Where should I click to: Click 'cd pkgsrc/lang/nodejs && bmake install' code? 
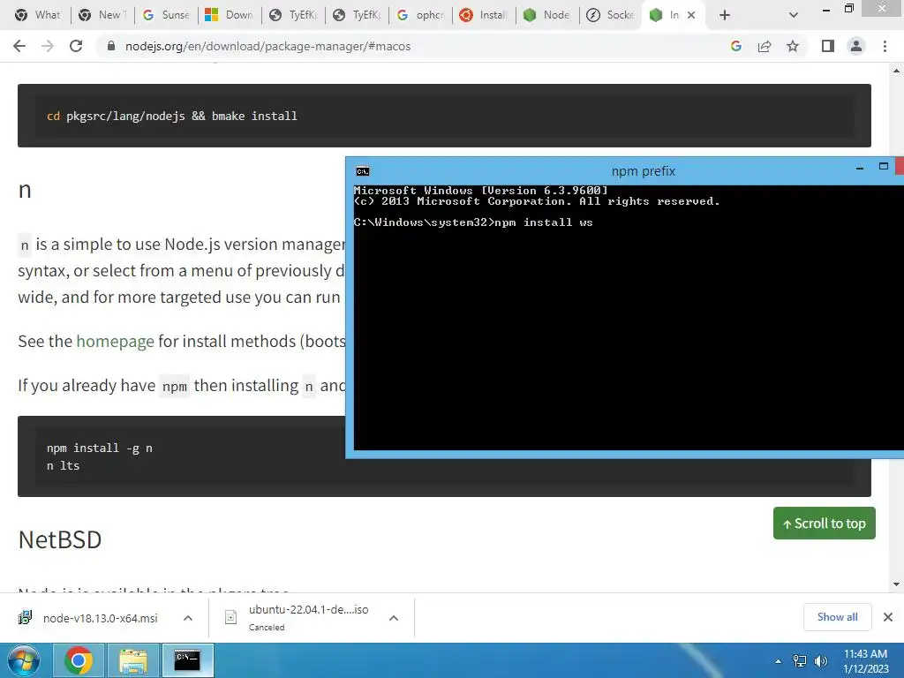(x=172, y=116)
